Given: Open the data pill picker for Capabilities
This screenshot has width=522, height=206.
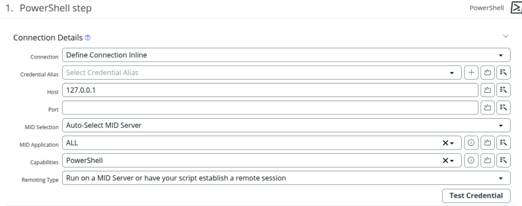Looking at the screenshot, I should (x=504, y=160).
